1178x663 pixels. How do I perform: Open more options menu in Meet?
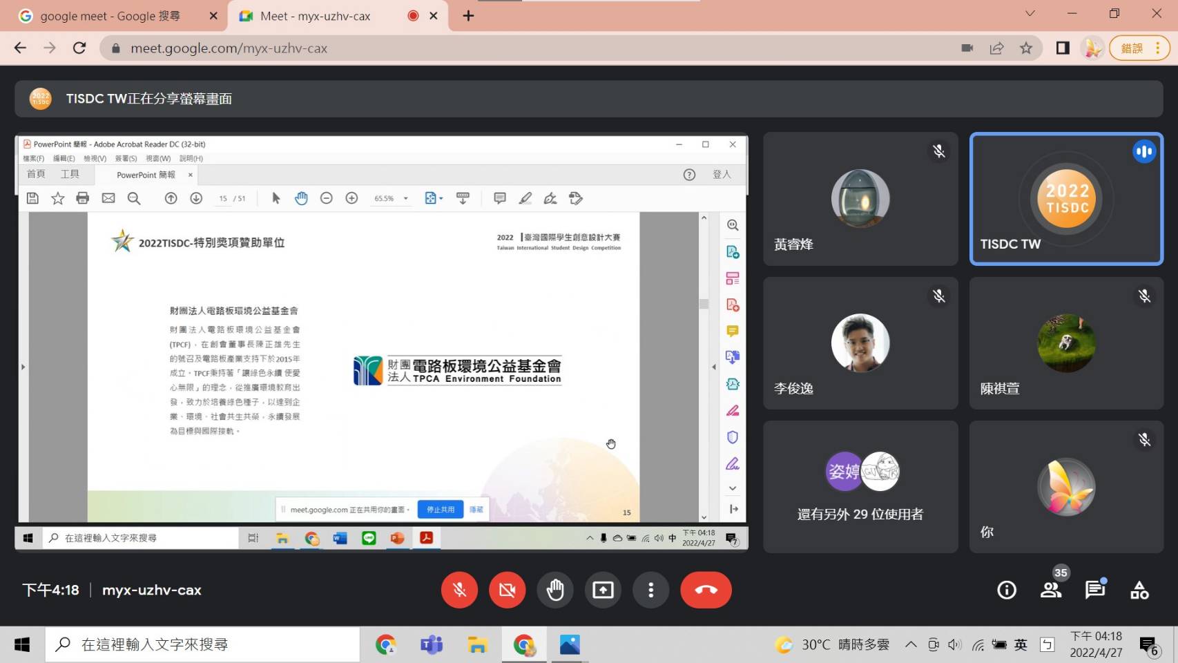(x=650, y=590)
